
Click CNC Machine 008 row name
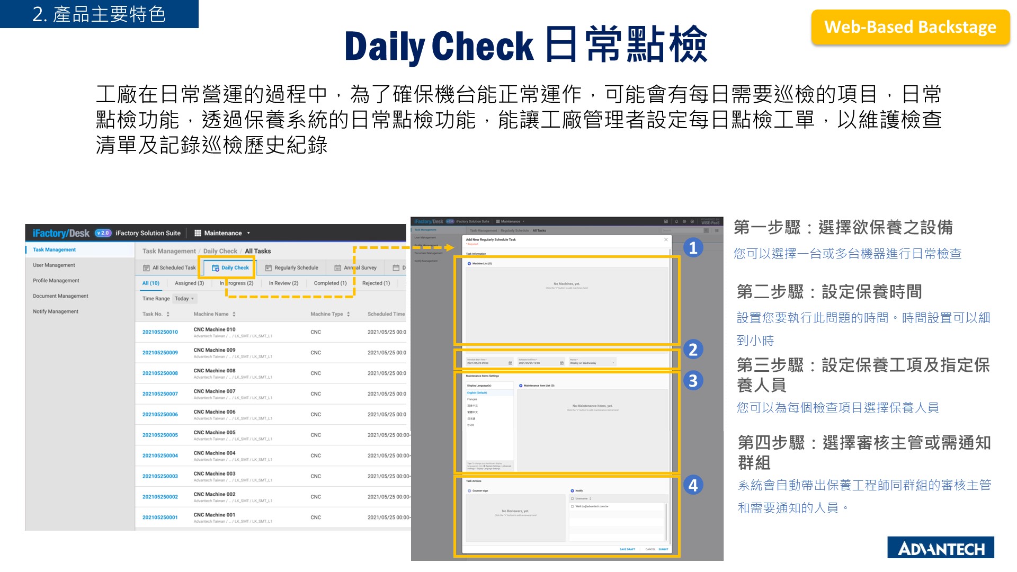click(215, 371)
